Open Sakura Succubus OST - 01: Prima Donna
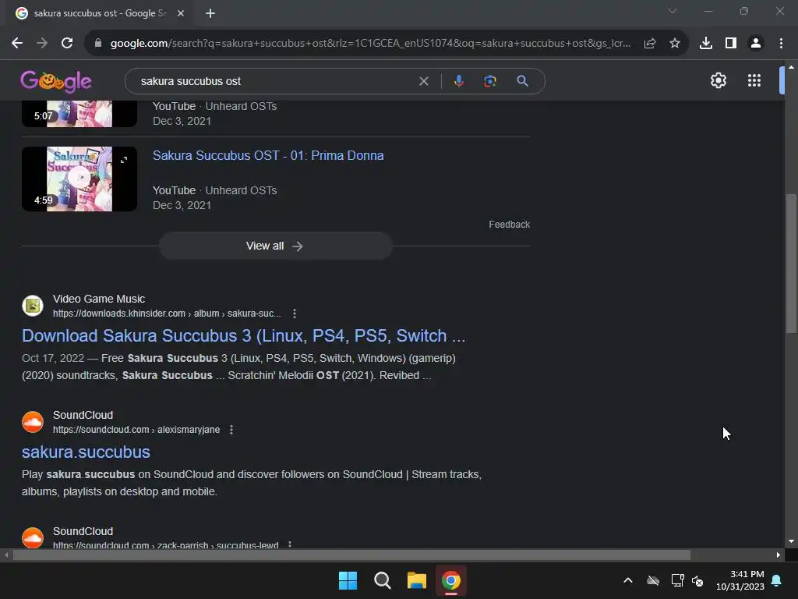 268,155
